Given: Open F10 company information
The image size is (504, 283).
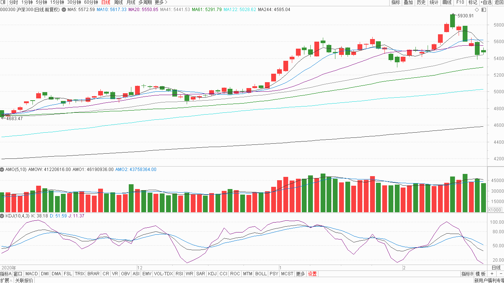Looking at the screenshot, I should coord(460,2).
